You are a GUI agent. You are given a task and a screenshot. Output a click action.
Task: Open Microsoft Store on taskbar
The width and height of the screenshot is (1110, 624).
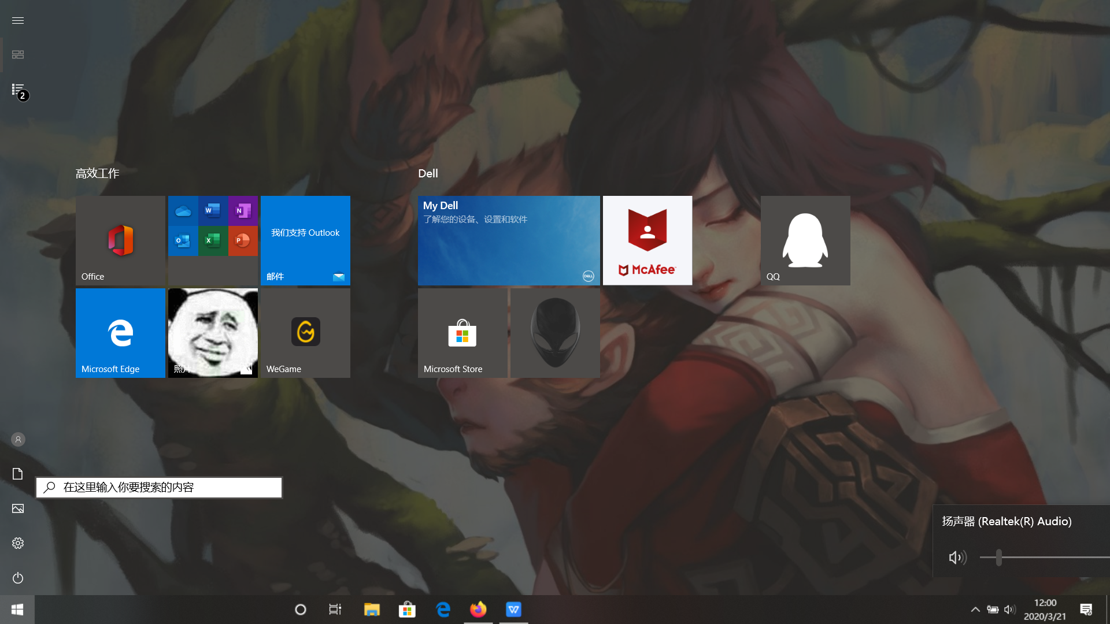(x=408, y=610)
